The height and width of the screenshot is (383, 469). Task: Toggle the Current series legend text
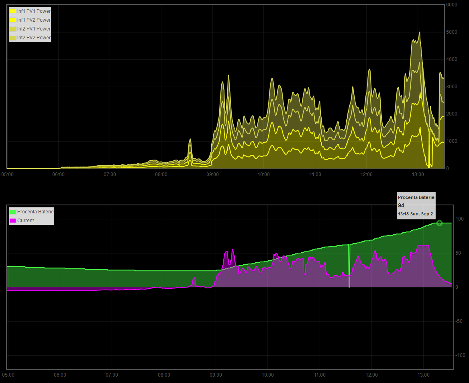[x=25, y=221]
